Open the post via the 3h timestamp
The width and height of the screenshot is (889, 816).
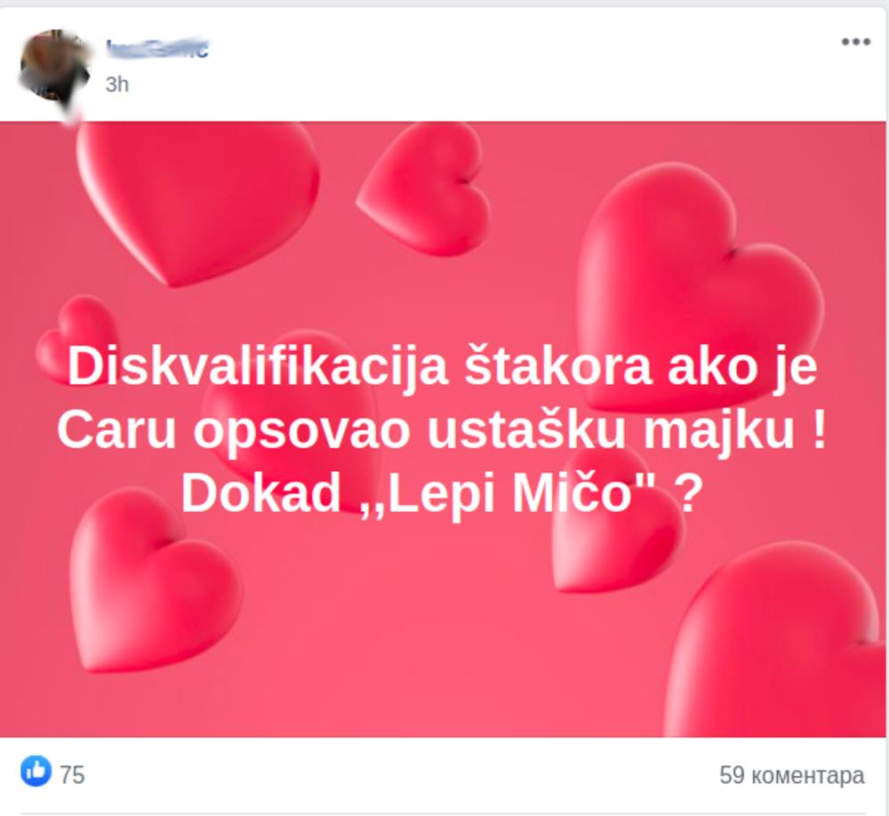click(x=116, y=84)
